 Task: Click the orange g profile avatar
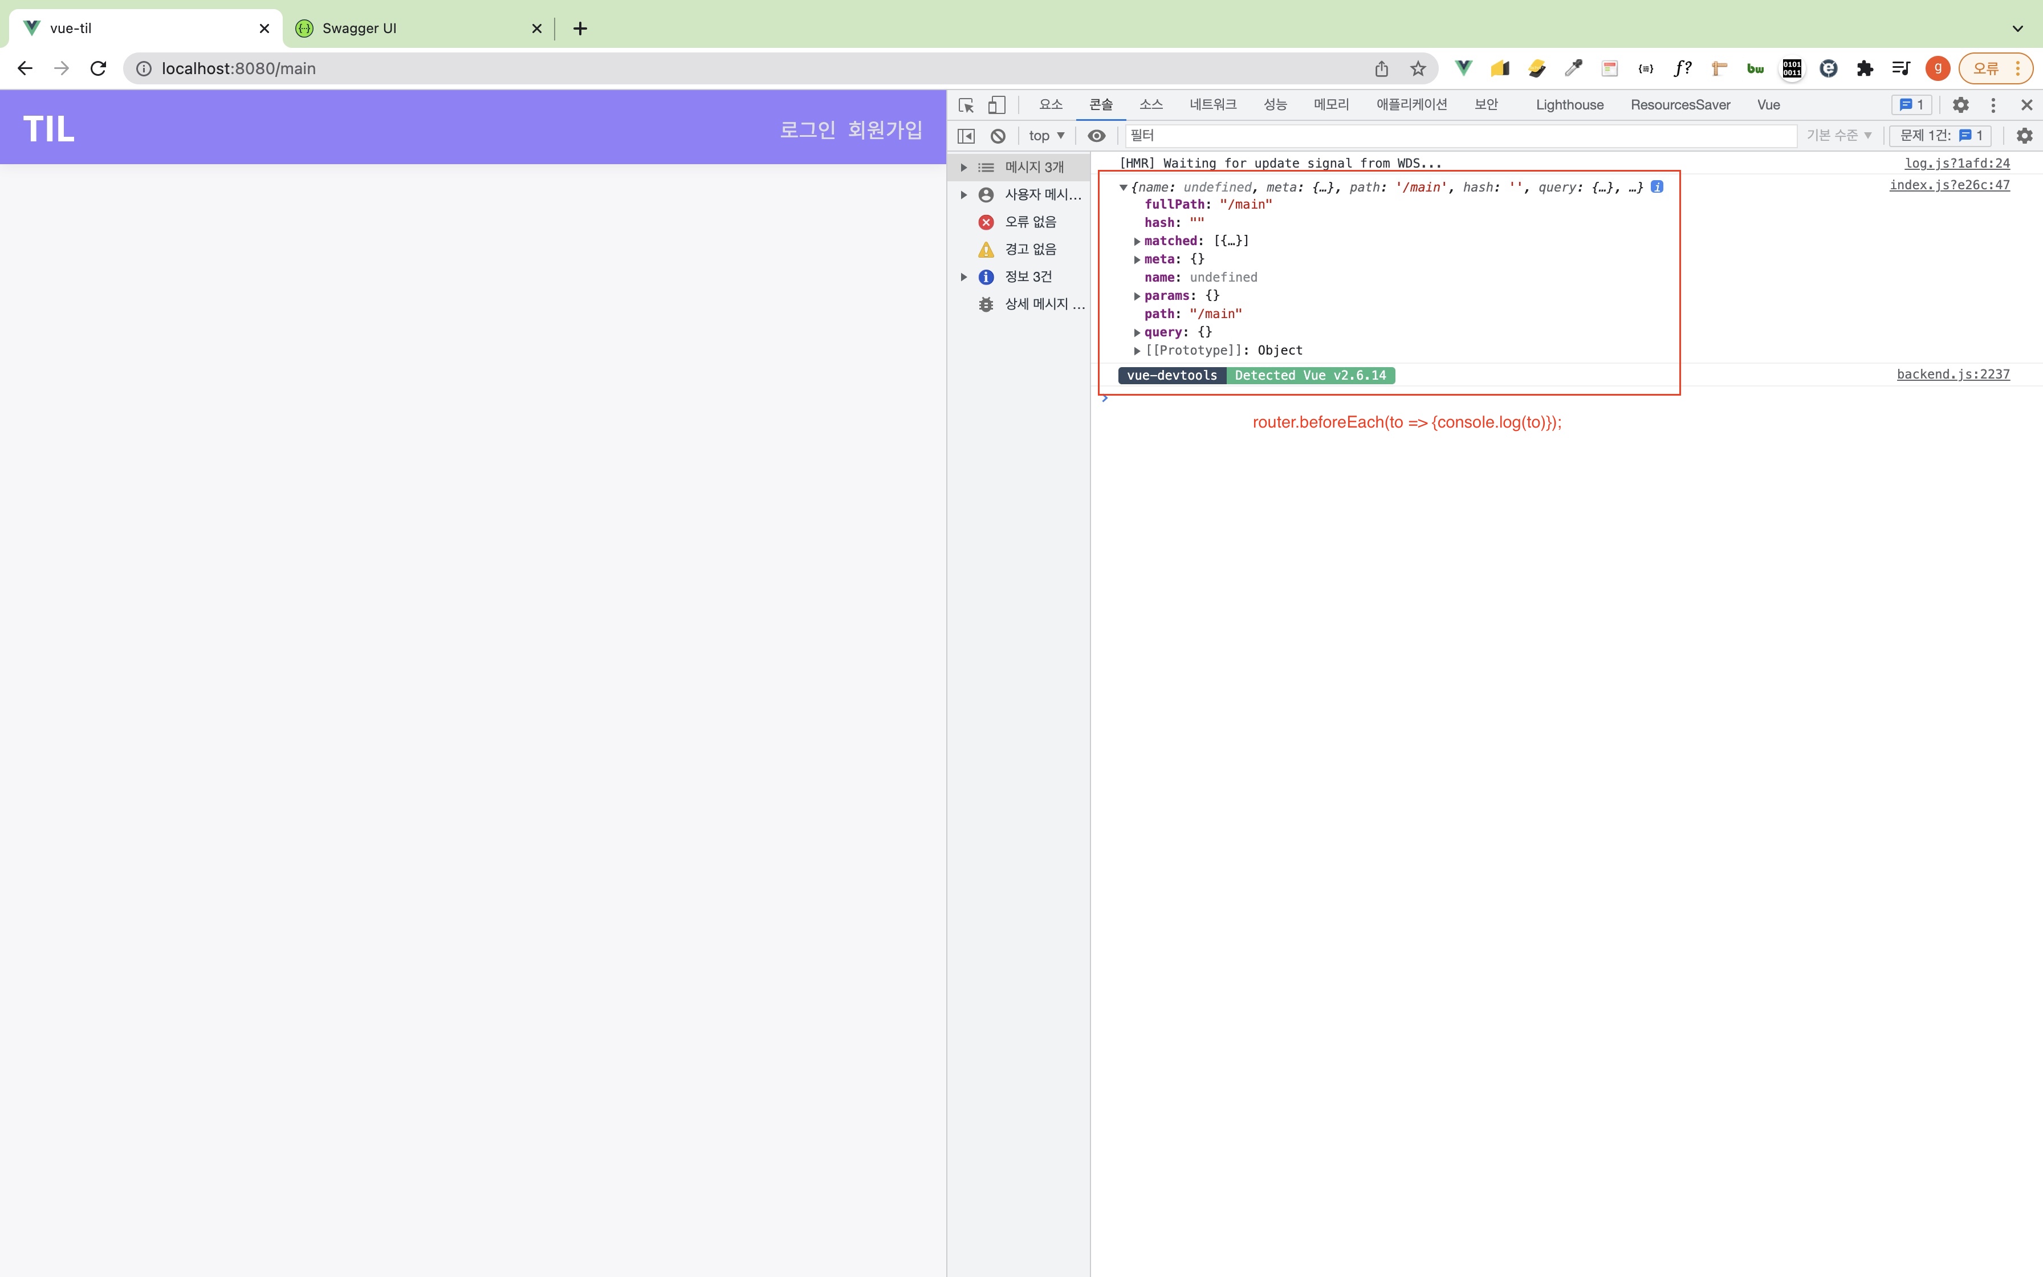pos(1938,68)
